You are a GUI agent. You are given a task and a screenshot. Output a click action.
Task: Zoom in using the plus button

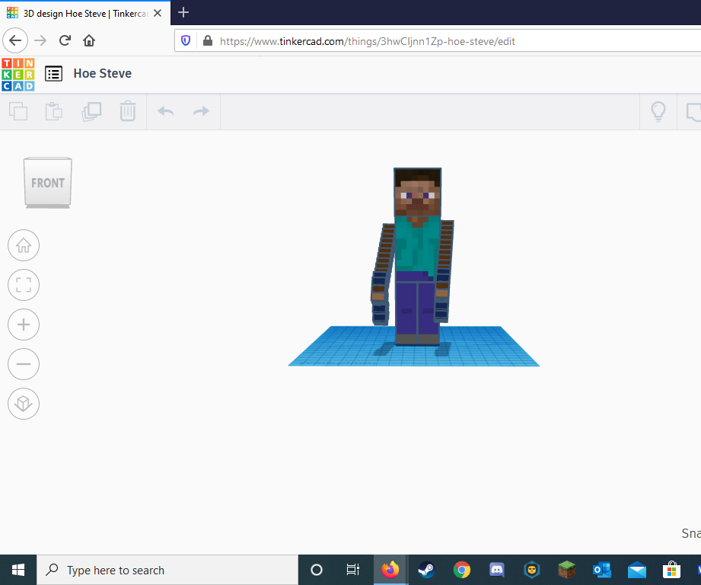click(24, 324)
